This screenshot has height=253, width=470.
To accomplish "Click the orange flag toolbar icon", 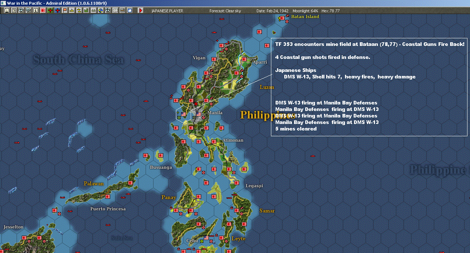I will 64,10.
